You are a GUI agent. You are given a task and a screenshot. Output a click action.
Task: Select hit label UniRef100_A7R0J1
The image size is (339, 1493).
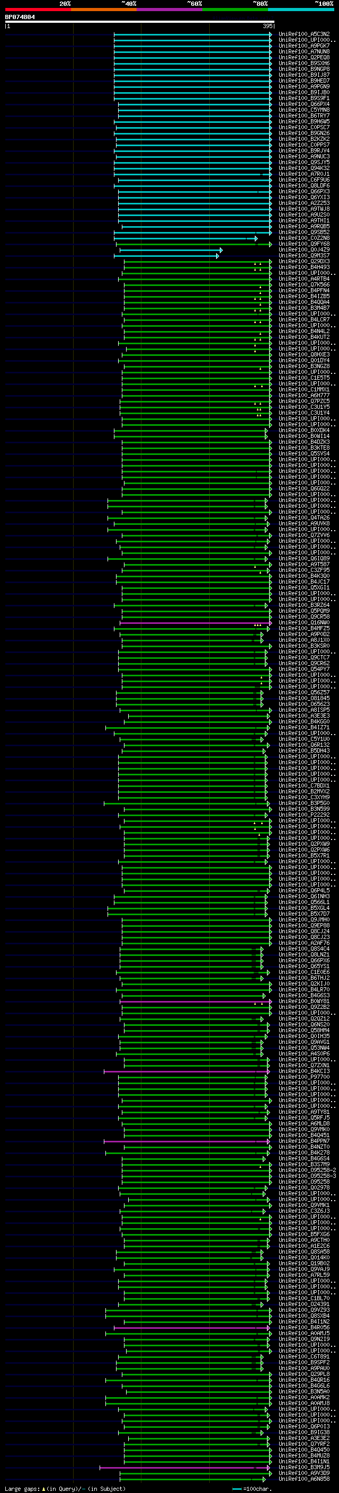(x=304, y=174)
